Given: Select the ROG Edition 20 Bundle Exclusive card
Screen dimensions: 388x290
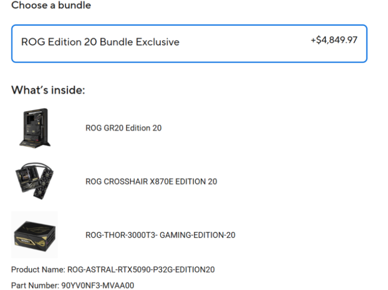Looking at the screenshot, I should (189, 44).
